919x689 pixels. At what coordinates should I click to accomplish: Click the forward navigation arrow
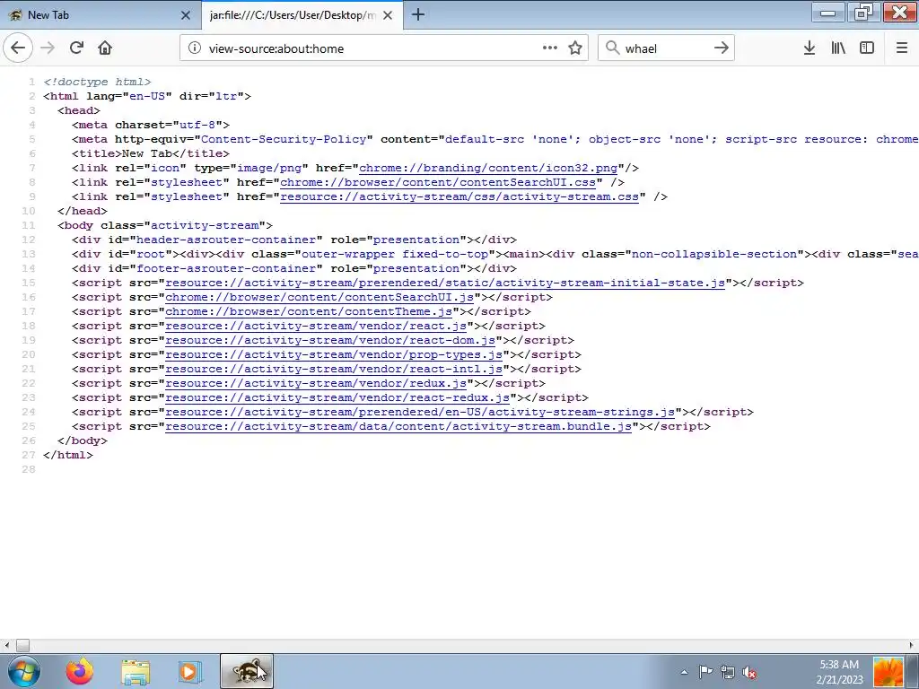pos(48,48)
